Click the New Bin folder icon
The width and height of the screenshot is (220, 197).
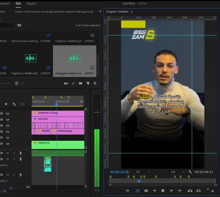click(80, 83)
